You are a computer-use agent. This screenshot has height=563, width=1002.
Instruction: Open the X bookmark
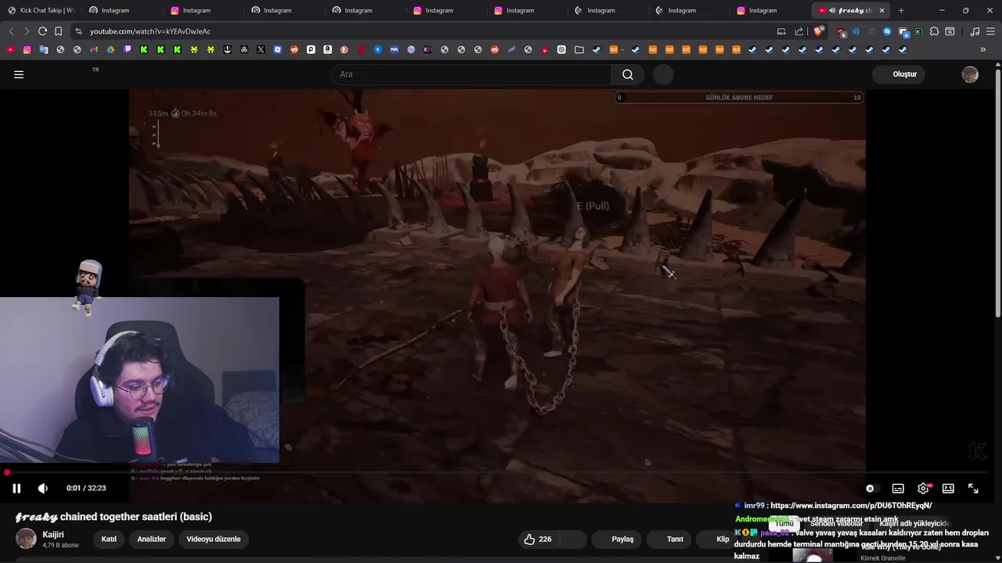coord(261,49)
